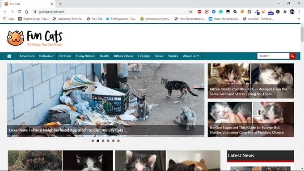This screenshot has height=171, width=304.
Task: Click the page vertical scrollbar thumb
Action: click(x=302, y=34)
